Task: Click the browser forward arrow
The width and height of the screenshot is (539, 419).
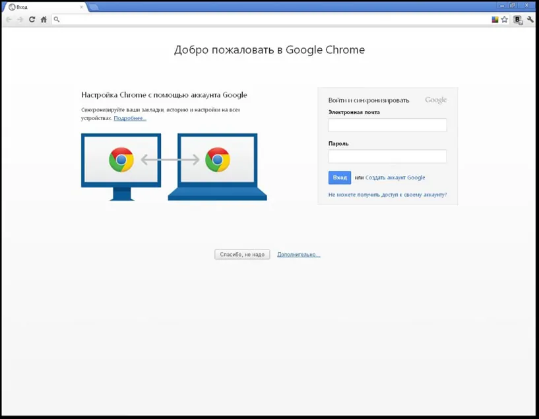Action: [20, 20]
